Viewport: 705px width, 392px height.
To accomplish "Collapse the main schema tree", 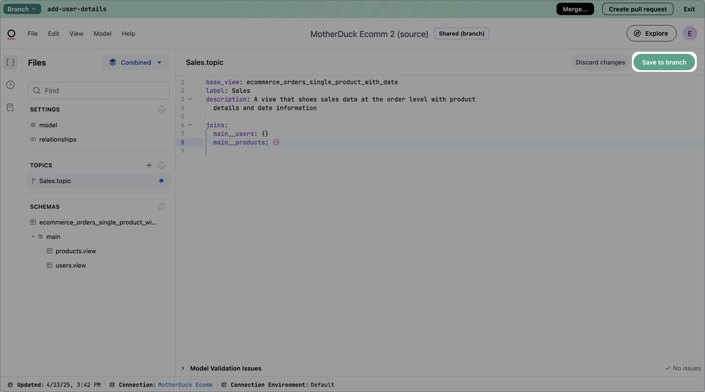I will [33, 236].
